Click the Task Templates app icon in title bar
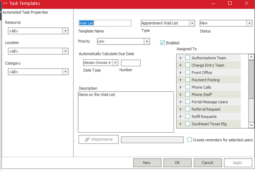Image resolution: width=255 pixels, height=171 pixels. point(5,3)
